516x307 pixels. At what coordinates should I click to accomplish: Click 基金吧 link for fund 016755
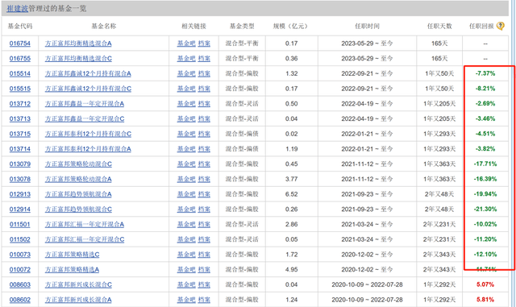(186, 59)
